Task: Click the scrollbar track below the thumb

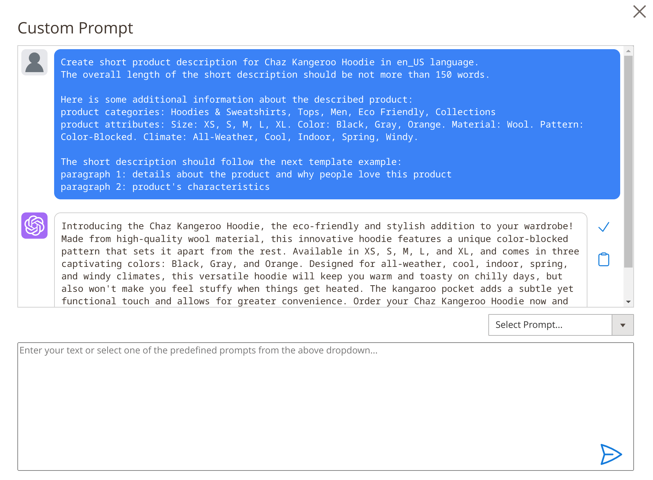Action: [628, 282]
